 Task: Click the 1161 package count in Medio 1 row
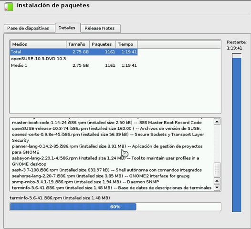110,65
